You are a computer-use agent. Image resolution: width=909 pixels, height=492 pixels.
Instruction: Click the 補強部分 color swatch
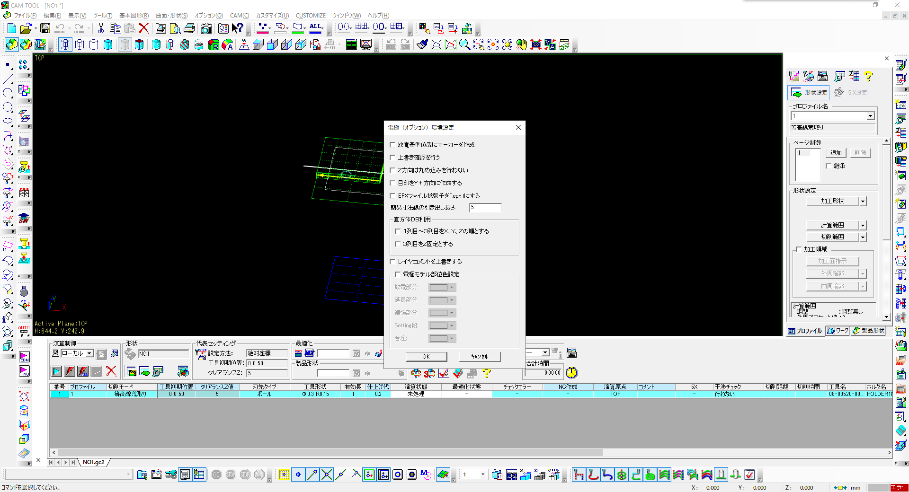tap(438, 313)
